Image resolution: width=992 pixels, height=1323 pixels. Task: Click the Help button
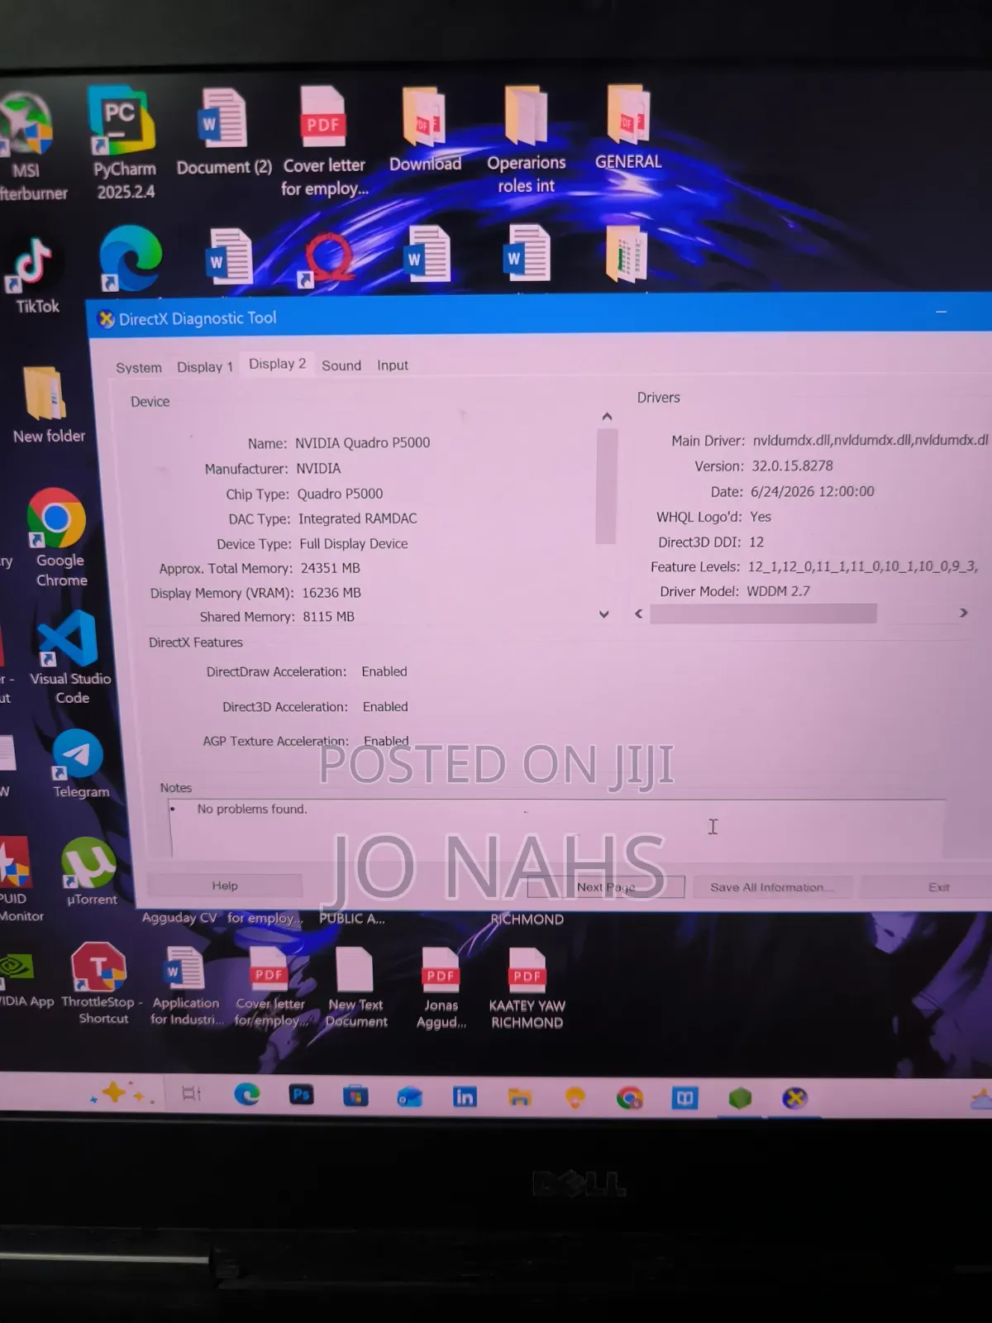coord(225,886)
